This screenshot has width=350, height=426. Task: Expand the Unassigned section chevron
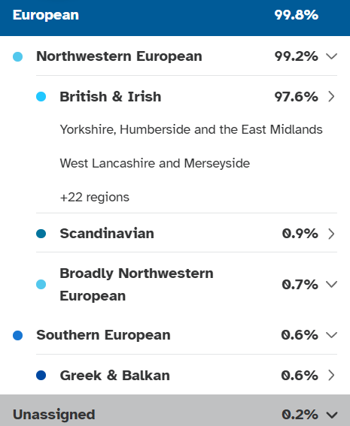pos(332,415)
